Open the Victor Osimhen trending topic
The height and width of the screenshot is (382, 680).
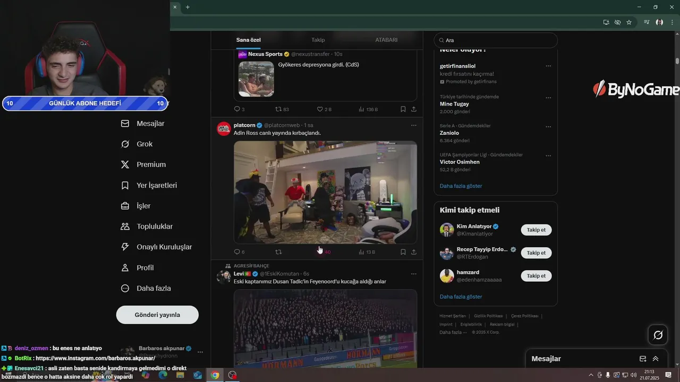point(460,162)
